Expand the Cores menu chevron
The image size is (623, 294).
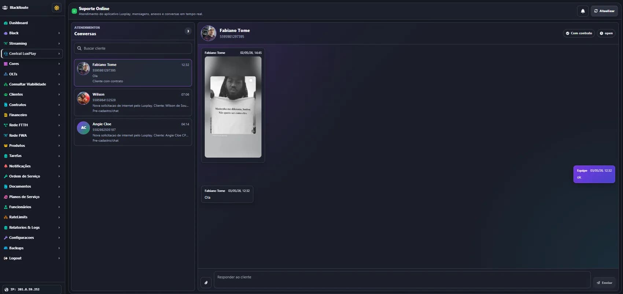pyautogui.click(x=59, y=64)
